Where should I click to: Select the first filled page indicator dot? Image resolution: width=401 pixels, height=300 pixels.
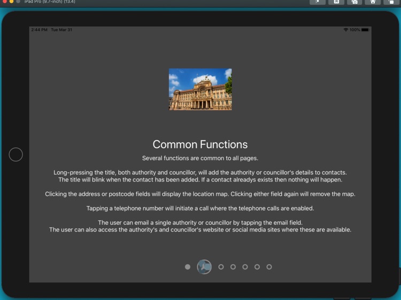(188, 267)
